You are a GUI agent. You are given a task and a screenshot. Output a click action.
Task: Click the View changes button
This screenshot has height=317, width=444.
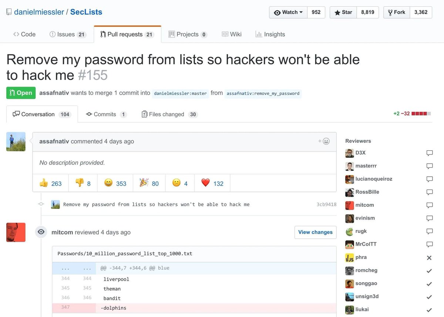point(315,232)
